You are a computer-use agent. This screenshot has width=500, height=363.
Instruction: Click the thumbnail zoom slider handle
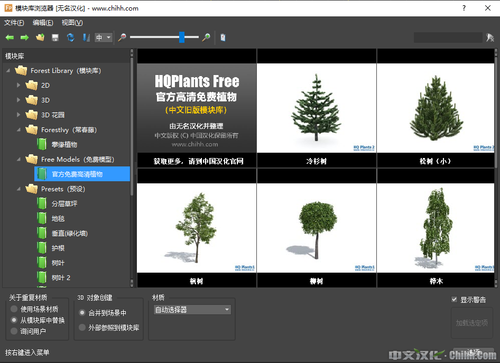[182, 37]
